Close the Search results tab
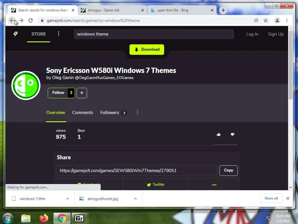This screenshot has width=298, height=224. pos(73,10)
